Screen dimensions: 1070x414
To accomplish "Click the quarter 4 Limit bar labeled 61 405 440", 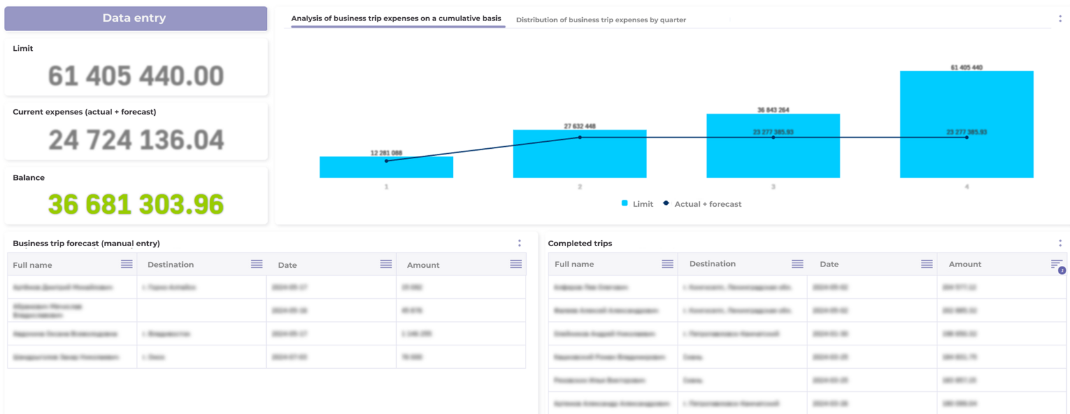I will [967, 124].
